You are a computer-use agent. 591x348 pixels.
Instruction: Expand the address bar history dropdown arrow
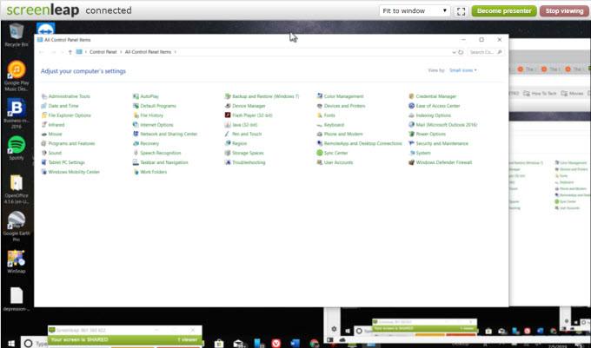click(454, 52)
